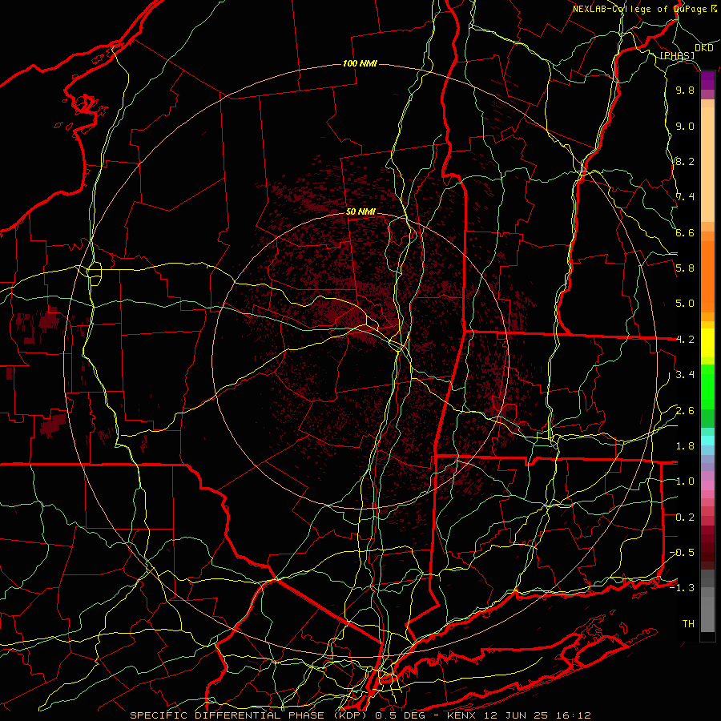The width and height of the screenshot is (721, 721).
Task: Click the [PHAS] units label
Action: click(x=677, y=56)
